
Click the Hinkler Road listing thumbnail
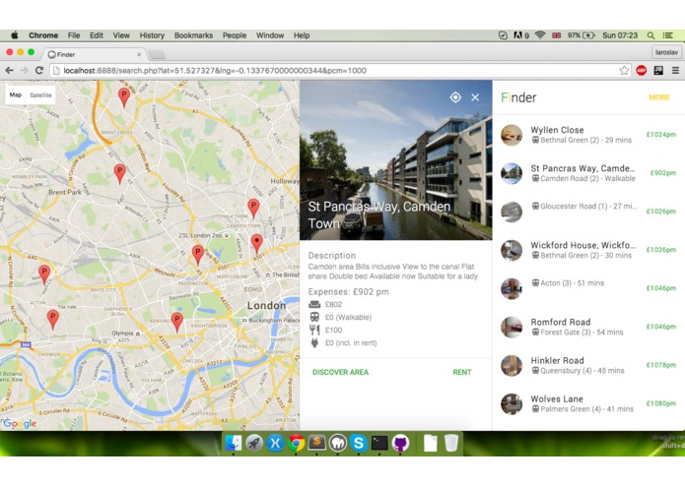512,365
